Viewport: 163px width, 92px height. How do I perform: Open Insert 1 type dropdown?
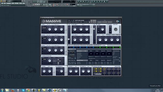pyautogui.click(x=77, y=66)
